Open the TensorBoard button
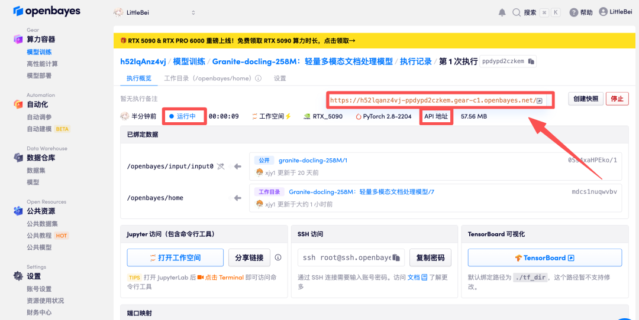Image resolution: width=639 pixels, height=320 pixels. coord(545,257)
